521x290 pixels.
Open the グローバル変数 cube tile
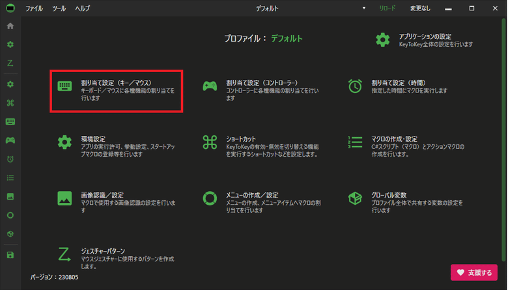point(405,202)
